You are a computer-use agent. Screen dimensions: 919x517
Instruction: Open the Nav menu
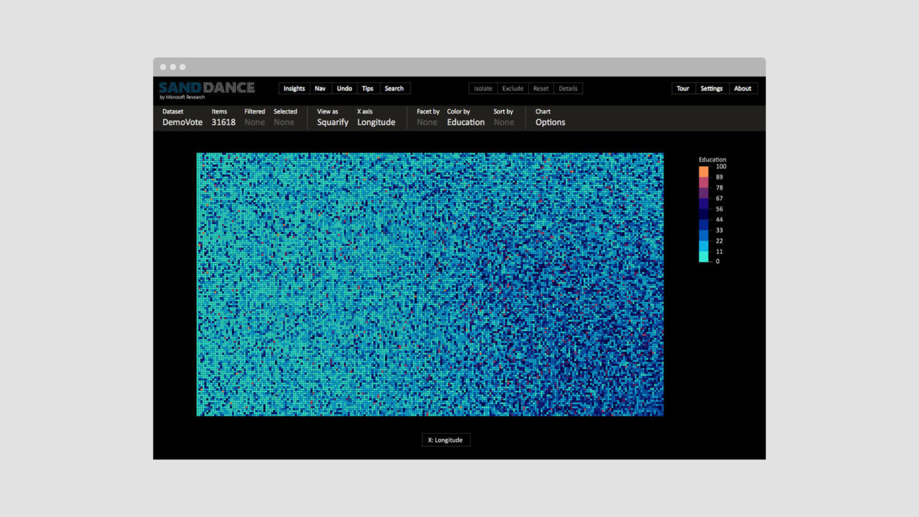[x=320, y=89]
